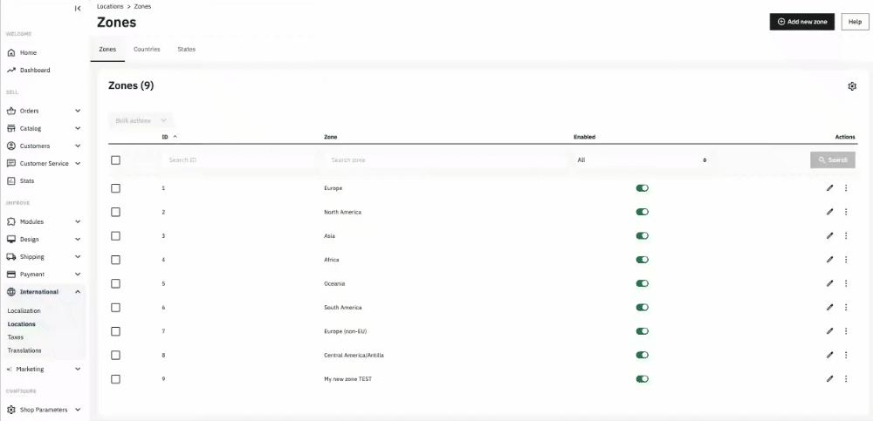Edit the North America zone pencil icon
Viewport: 873px width, 421px height.
pos(830,212)
